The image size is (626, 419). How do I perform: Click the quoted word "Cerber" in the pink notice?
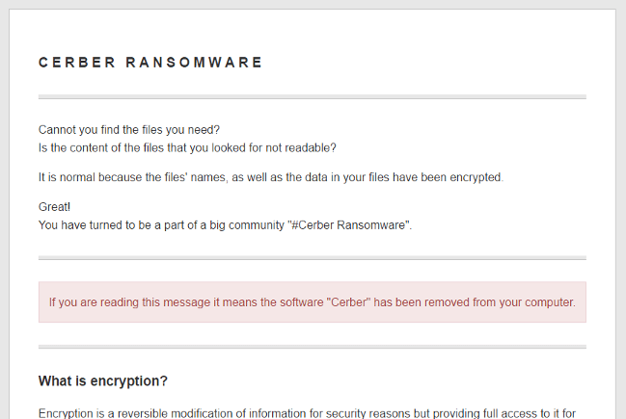[347, 302]
